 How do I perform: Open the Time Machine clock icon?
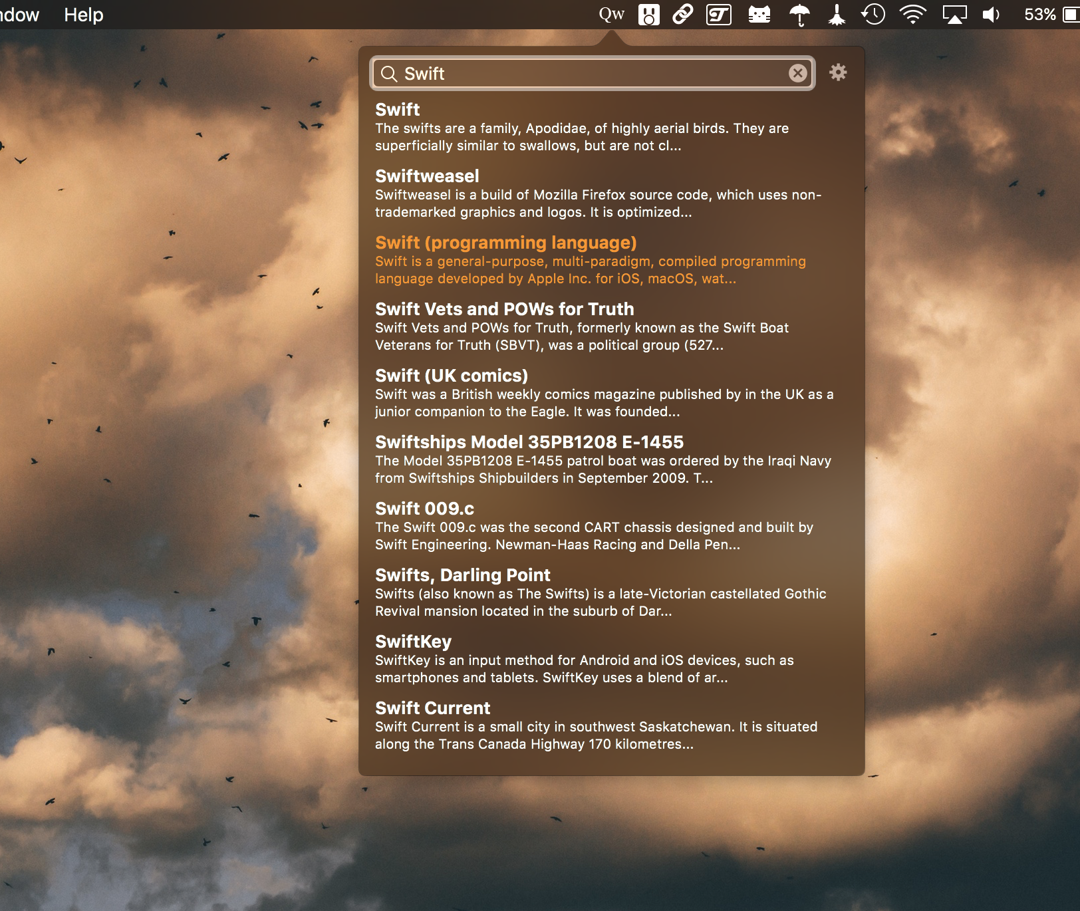(874, 14)
